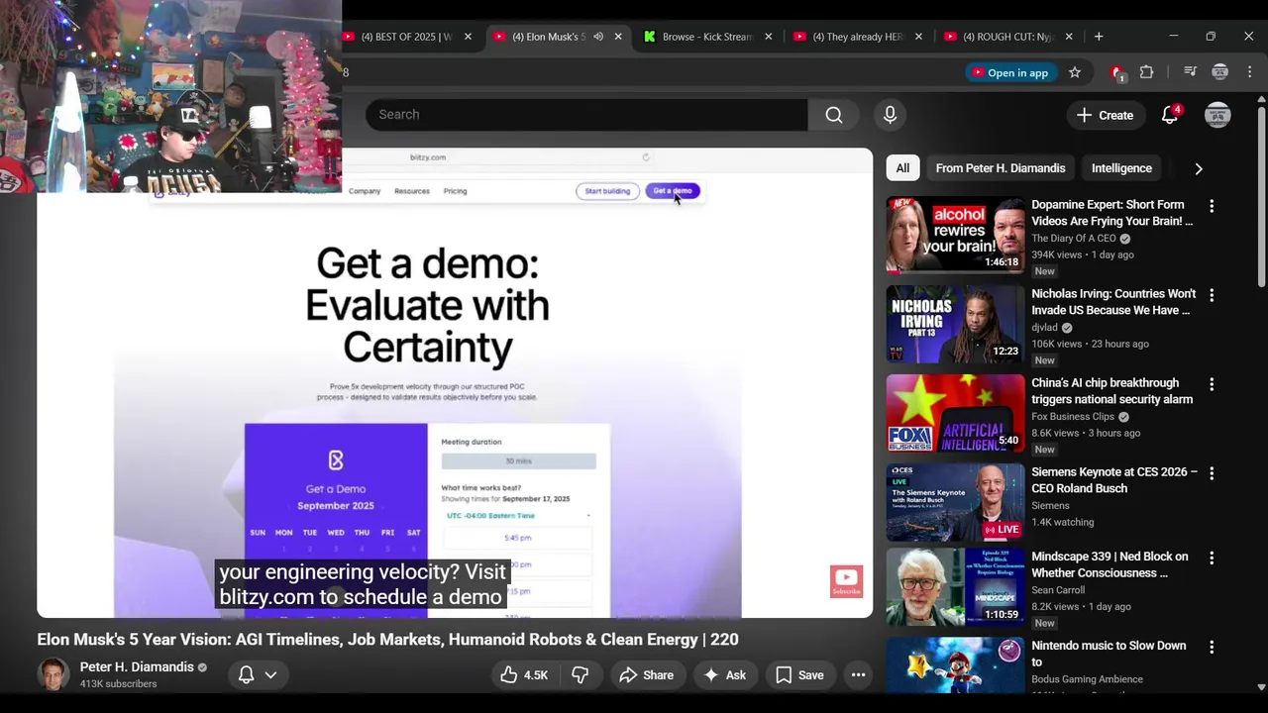Image resolution: width=1268 pixels, height=713 pixels.
Task: Click the Create button
Action: (x=1106, y=115)
